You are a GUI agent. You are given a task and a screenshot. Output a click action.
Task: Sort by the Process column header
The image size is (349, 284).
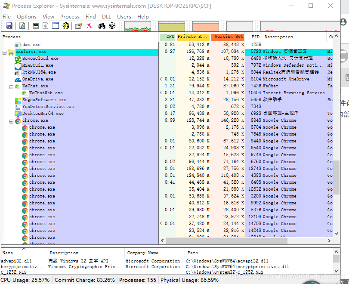coord(80,37)
